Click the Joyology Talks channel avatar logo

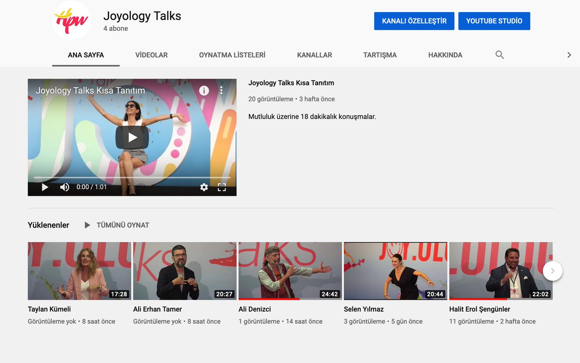click(72, 20)
